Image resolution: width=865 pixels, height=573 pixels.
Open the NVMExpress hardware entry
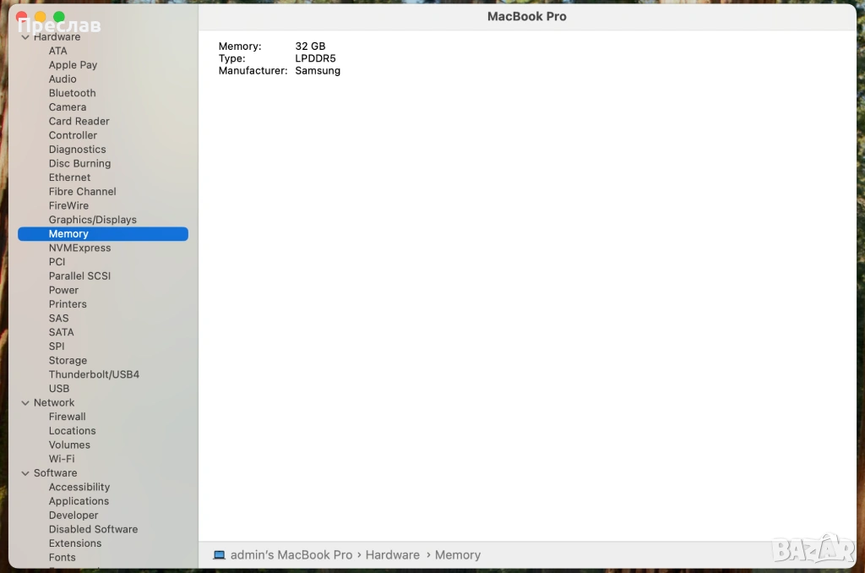point(79,248)
